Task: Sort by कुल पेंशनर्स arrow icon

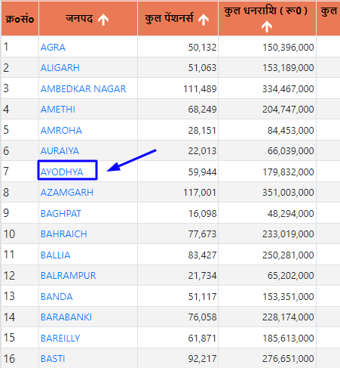Action: [204, 20]
